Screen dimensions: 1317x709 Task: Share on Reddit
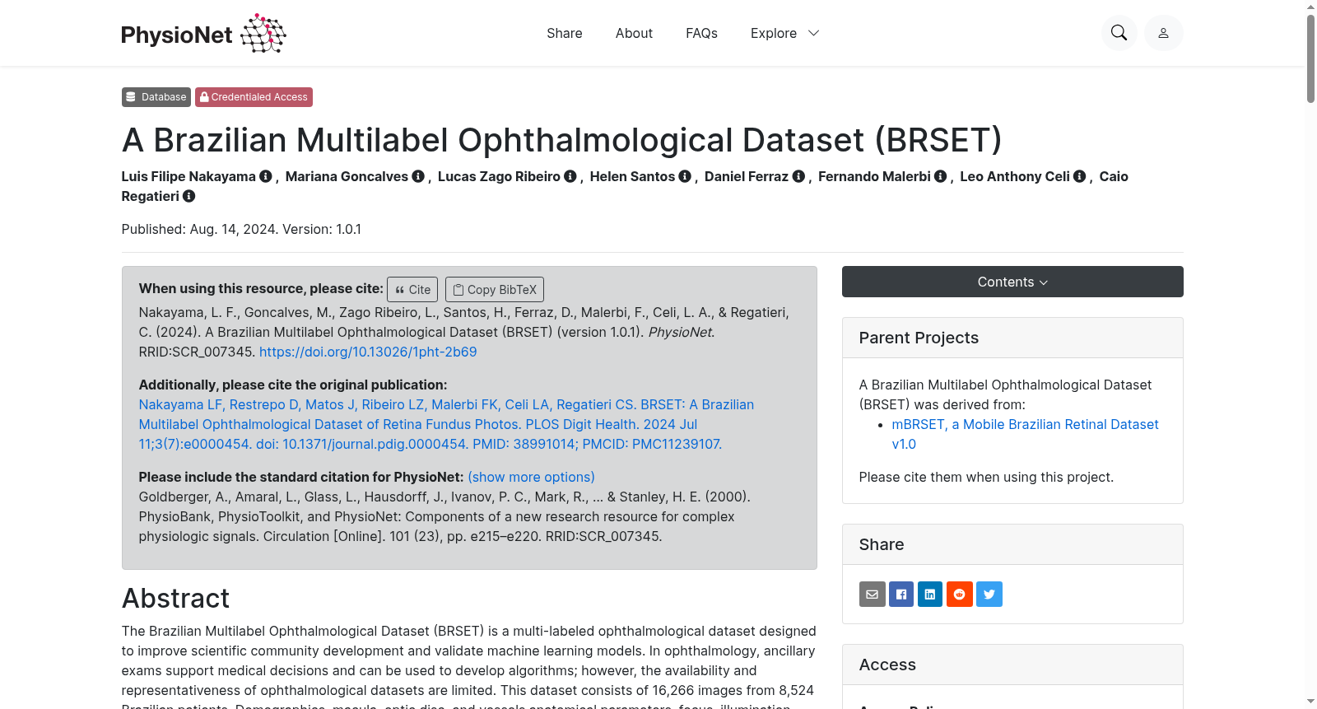(x=960, y=595)
